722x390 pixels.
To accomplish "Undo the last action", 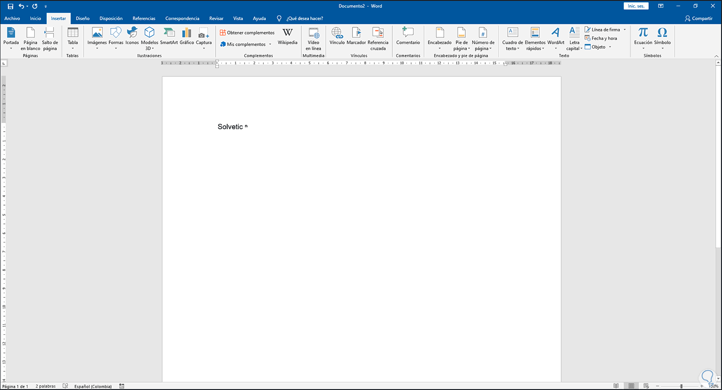I will [x=21, y=6].
